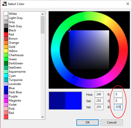Click the Hue input field
Screen dimensions: 132x128
[99, 94]
